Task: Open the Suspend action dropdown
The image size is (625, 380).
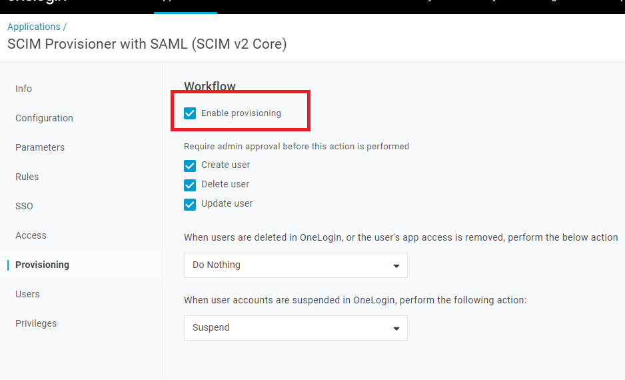Action: pos(295,328)
